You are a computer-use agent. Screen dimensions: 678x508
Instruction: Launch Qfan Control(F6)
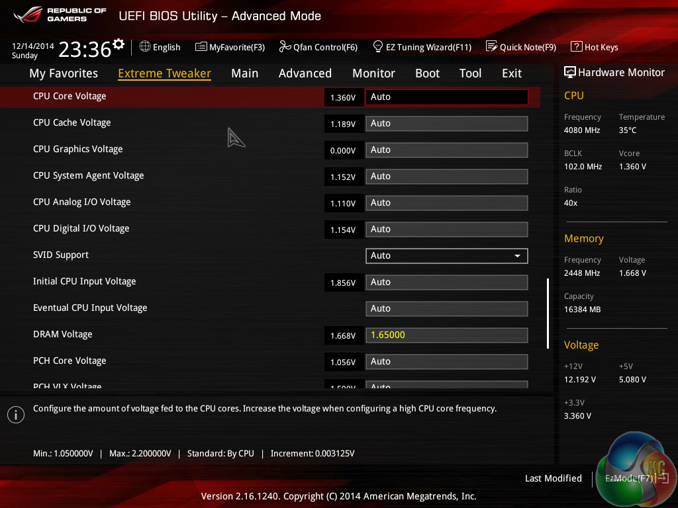[x=318, y=47]
